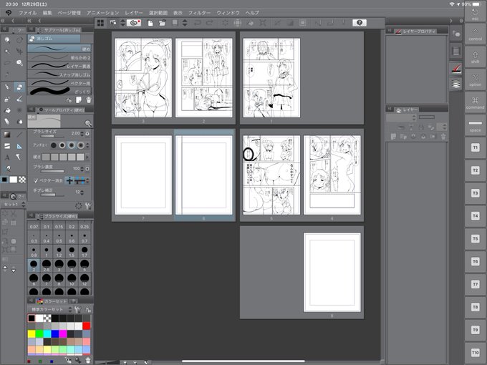The height and width of the screenshot is (365, 487).
Task: Create a new document from command bar
Action: coord(150,23)
